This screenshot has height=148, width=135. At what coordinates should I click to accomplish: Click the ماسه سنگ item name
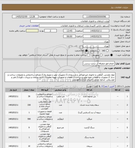pos(89,137)
